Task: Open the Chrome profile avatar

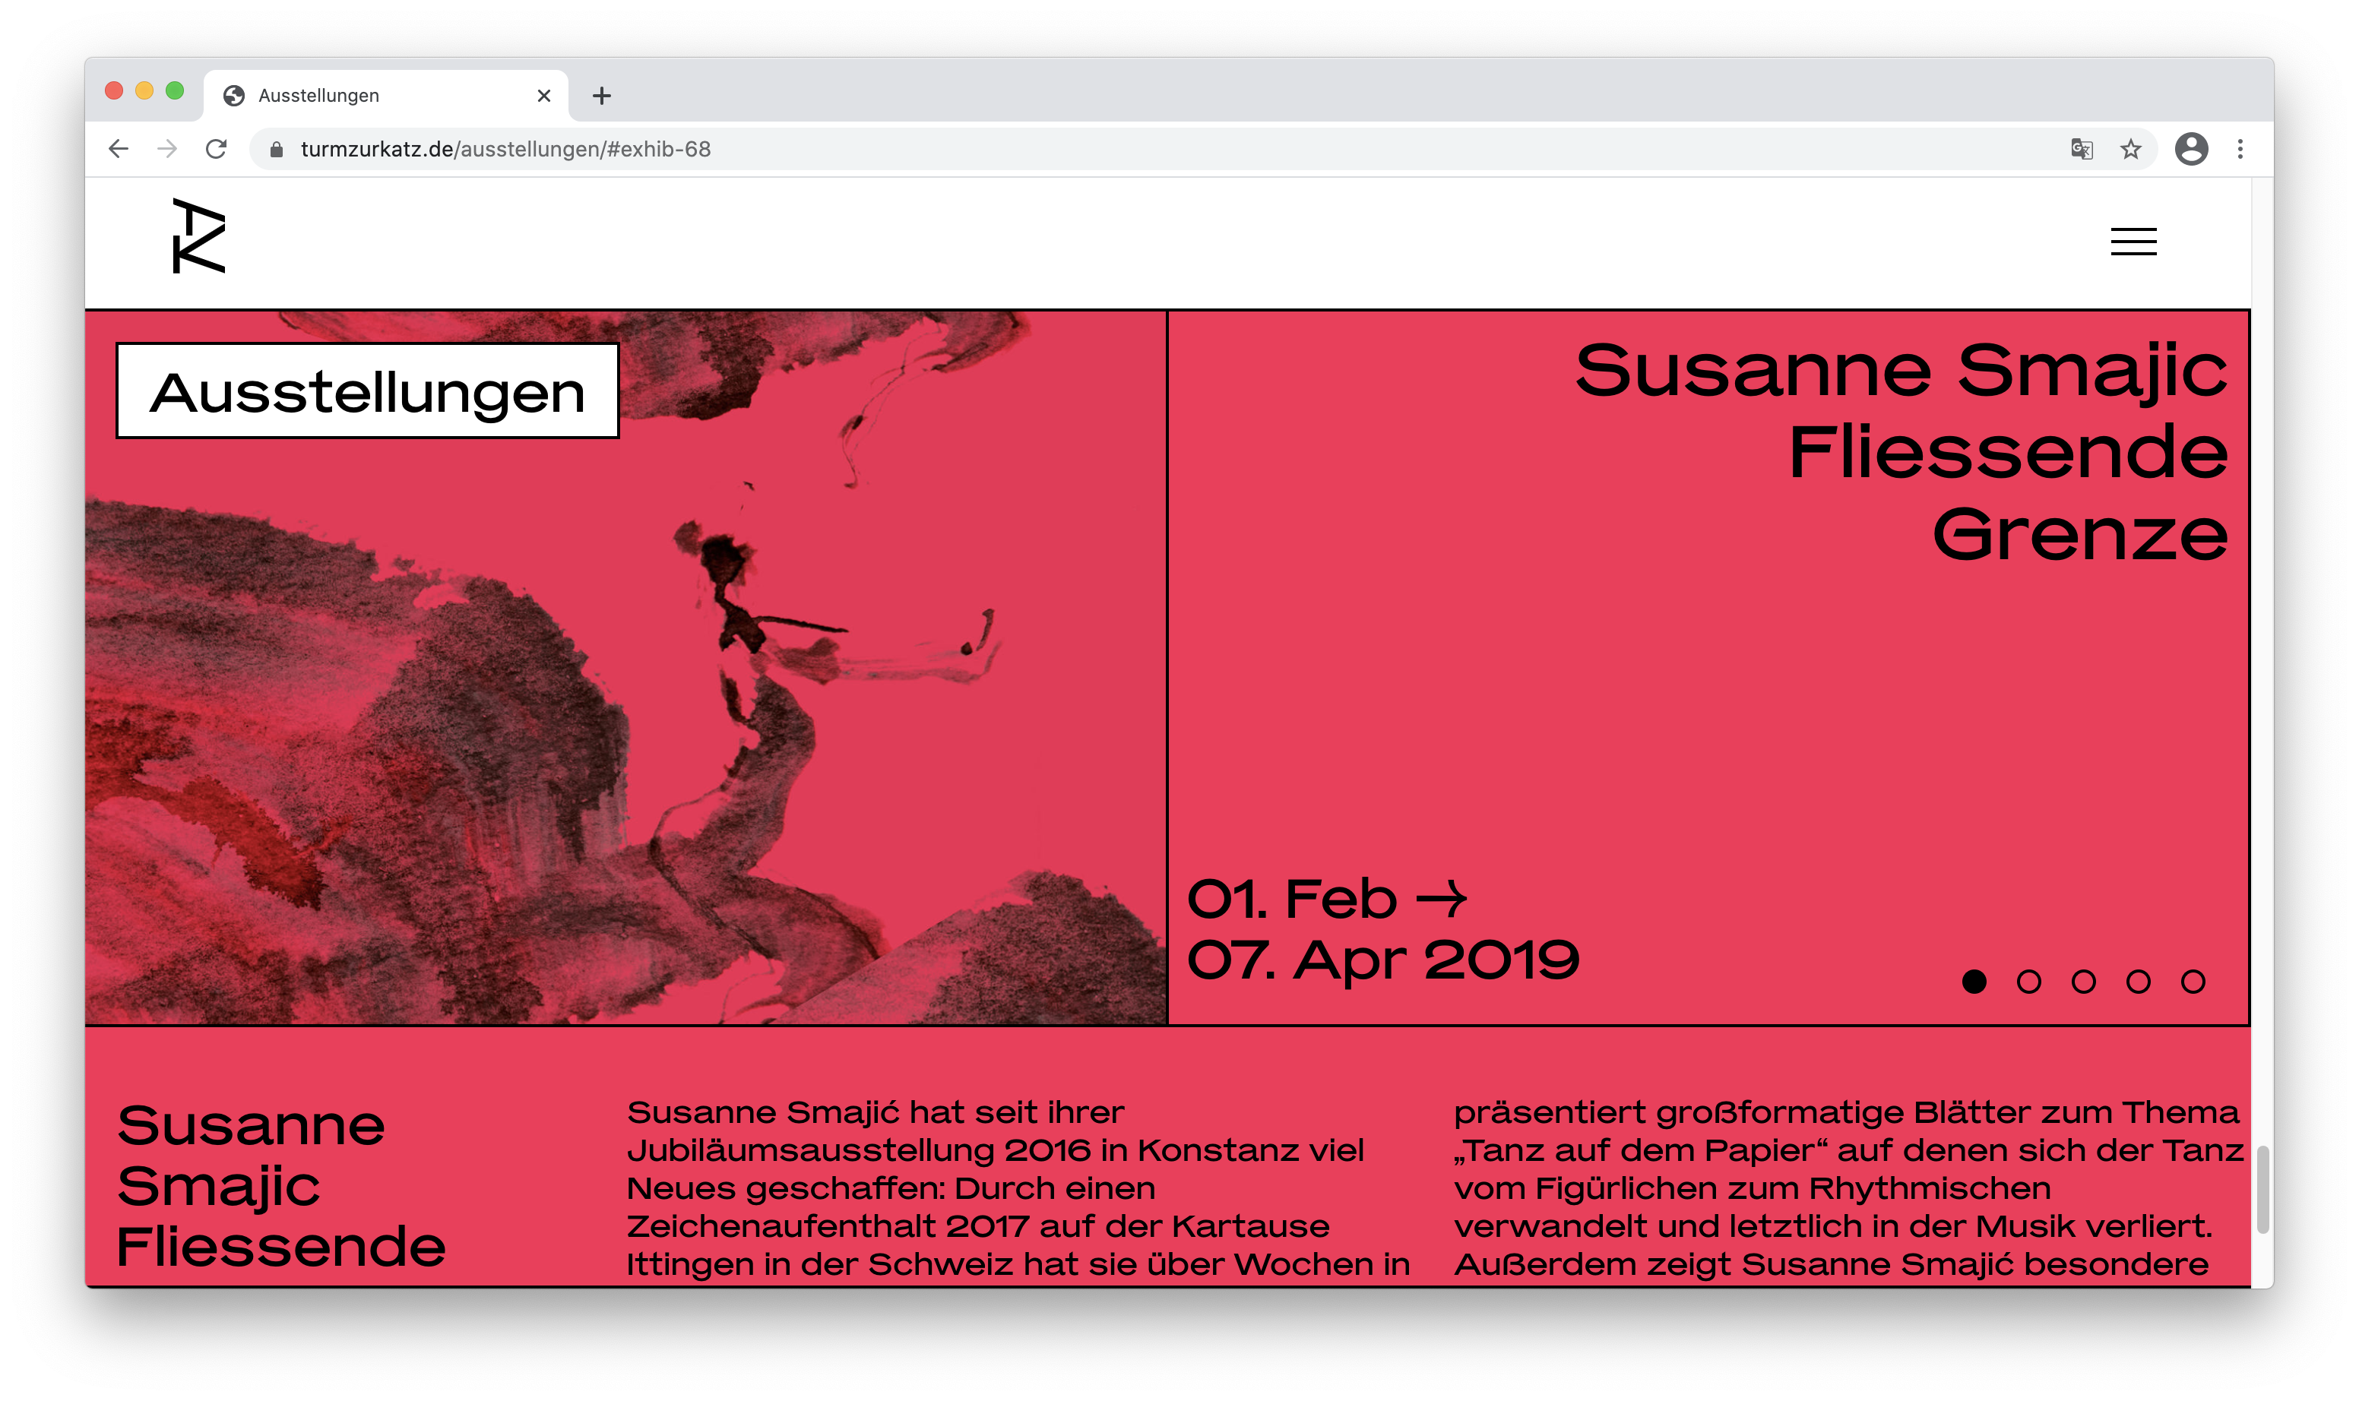Action: tap(2191, 149)
